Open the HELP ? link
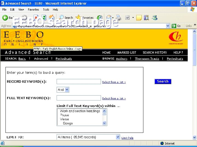The height and width of the screenshot is (147, 197). (x=178, y=53)
